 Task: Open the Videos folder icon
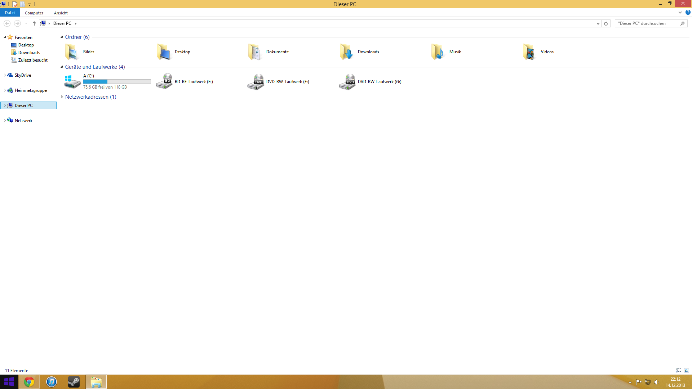[529, 52]
